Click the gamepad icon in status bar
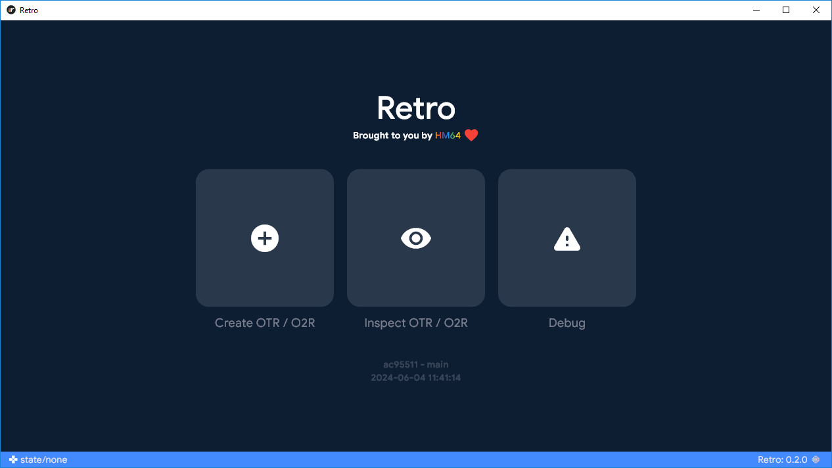832x468 pixels. [x=13, y=459]
